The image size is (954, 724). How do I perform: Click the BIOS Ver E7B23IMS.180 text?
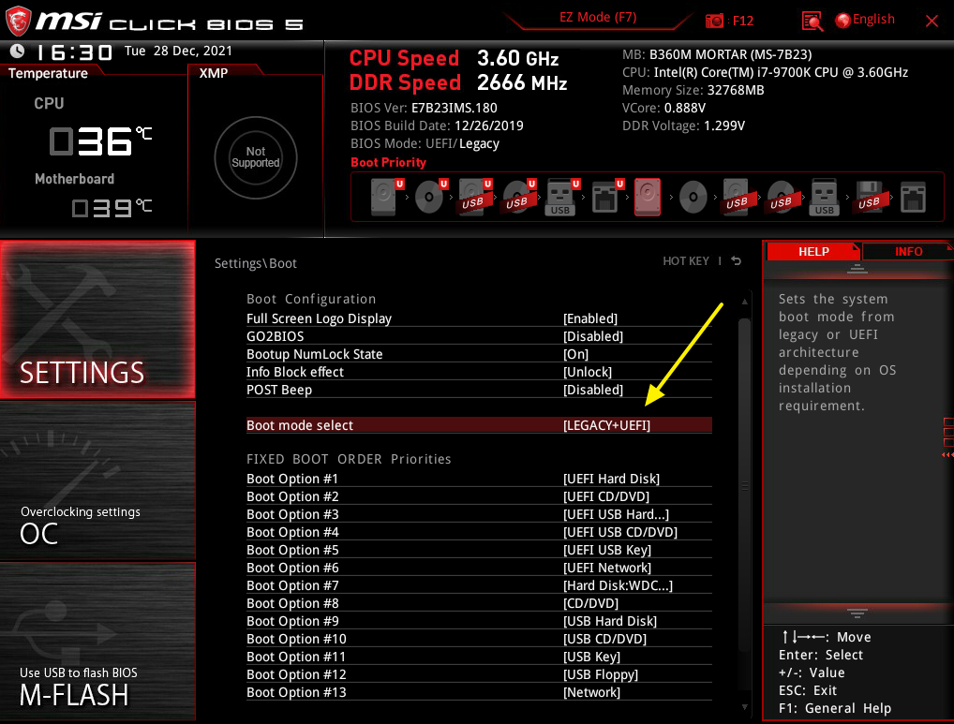424,109
